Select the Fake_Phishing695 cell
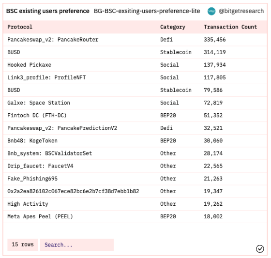The width and height of the screenshot is (271, 258). (32, 179)
